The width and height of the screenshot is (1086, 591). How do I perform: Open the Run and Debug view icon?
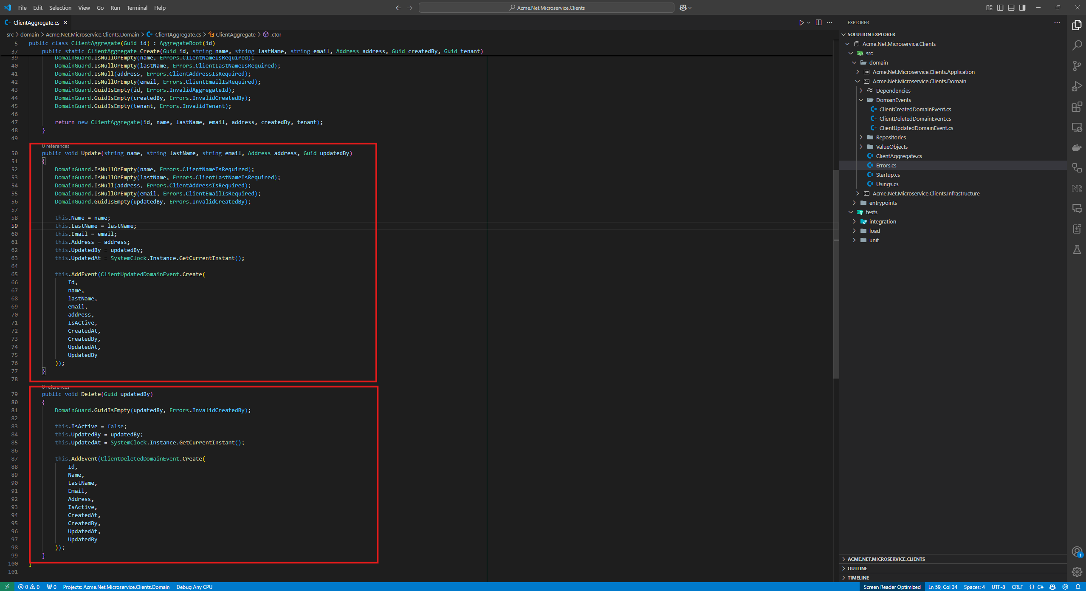pyautogui.click(x=1077, y=86)
